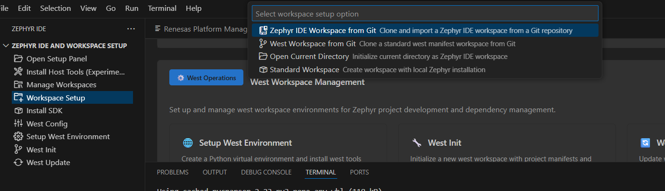Click the West Update sync icon
This screenshot has height=191, width=665.
click(18, 163)
